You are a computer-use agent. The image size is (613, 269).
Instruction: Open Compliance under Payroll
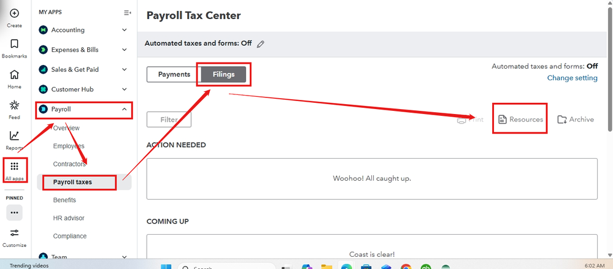69,236
